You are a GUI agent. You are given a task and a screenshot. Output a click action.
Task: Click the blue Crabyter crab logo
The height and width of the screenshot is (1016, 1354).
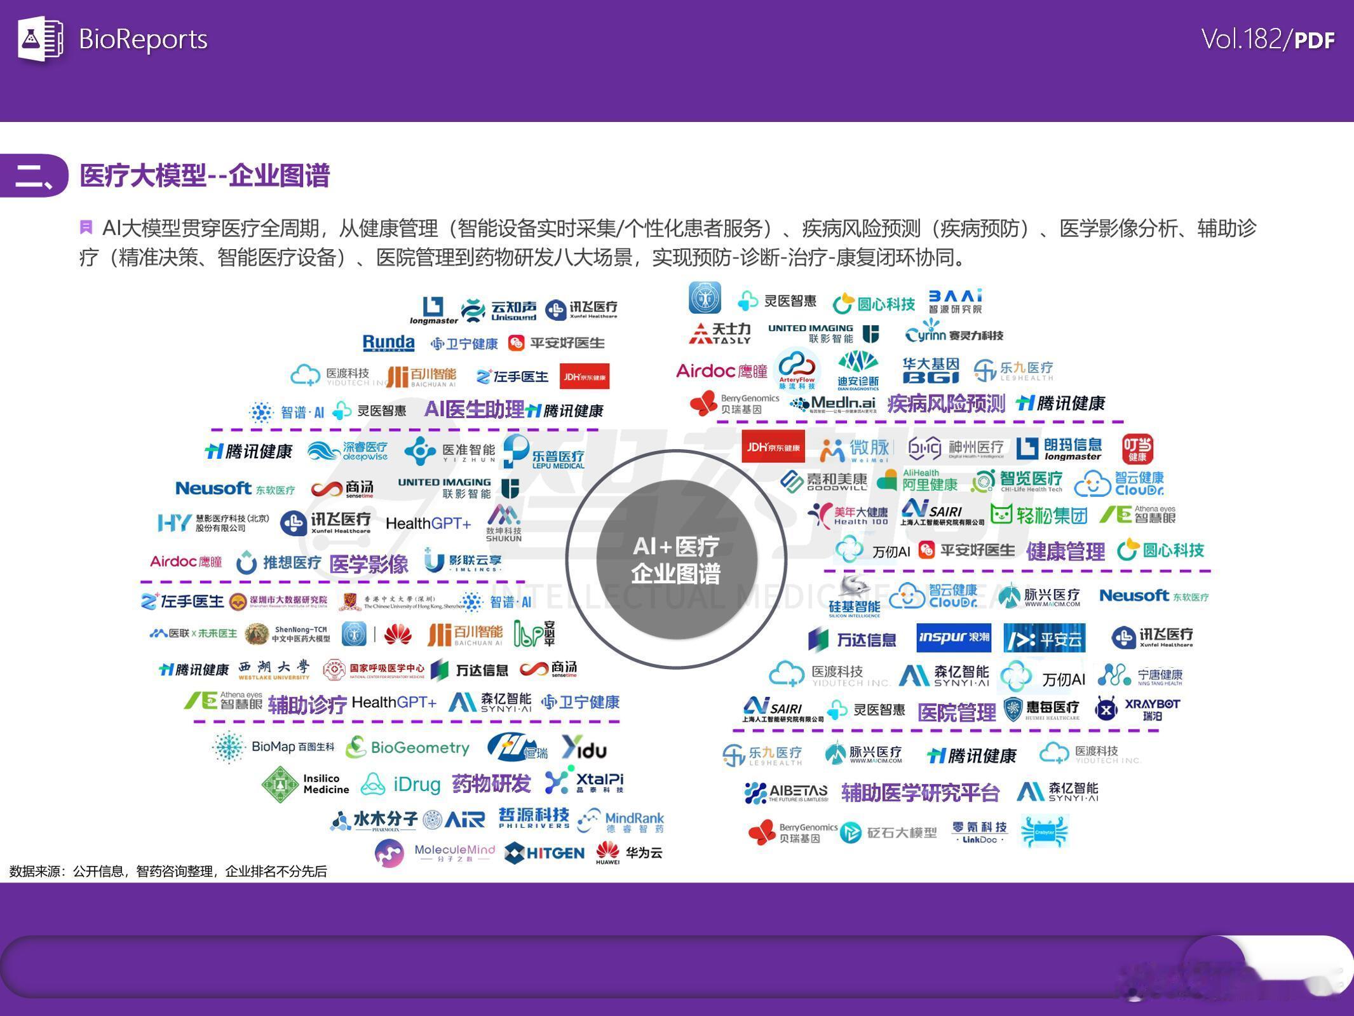[1045, 832]
